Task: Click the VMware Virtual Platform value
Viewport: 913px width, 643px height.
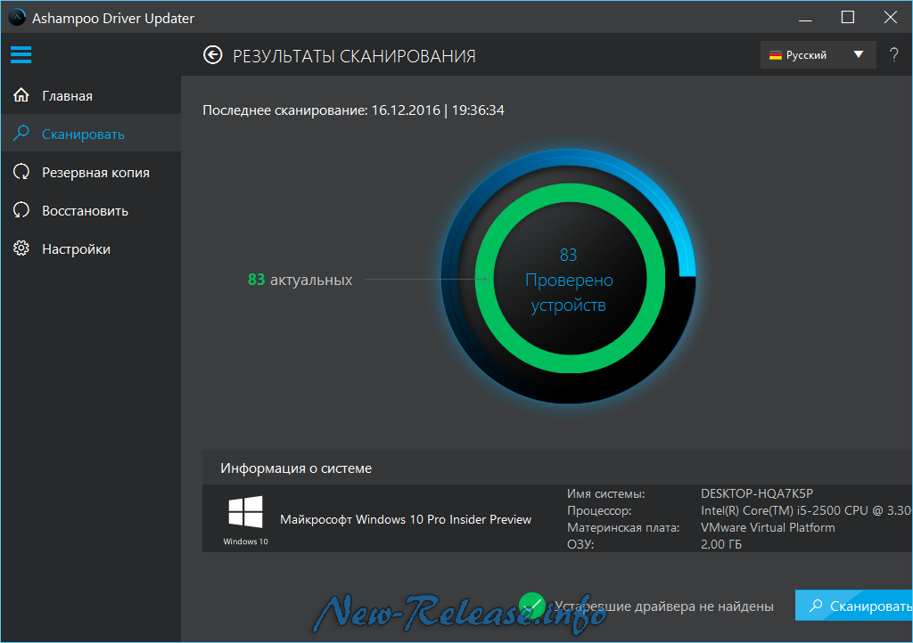Action: pyautogui.click(x=768, y=527)
